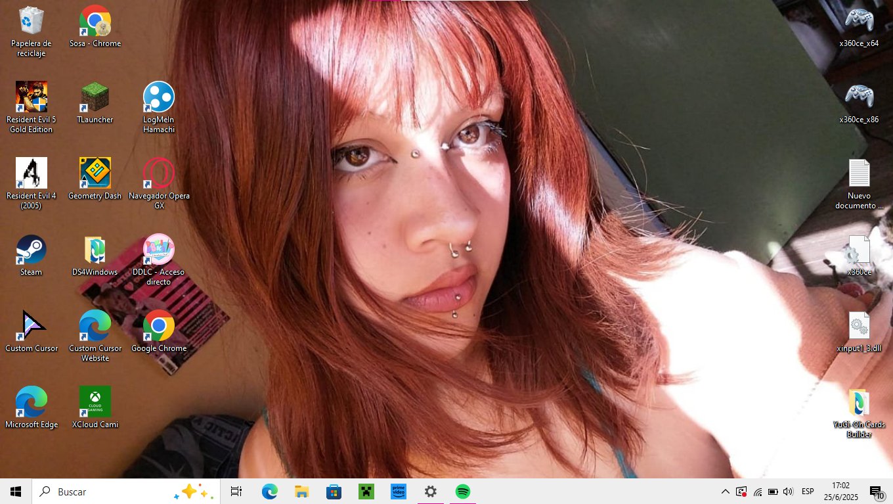893x504 pixels.
Task: Select Resident Evil 5 Gold Edition shortcut
Action: tap(31, 97)
